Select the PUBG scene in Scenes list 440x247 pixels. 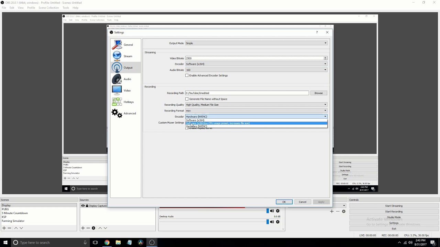pos(39,209)
